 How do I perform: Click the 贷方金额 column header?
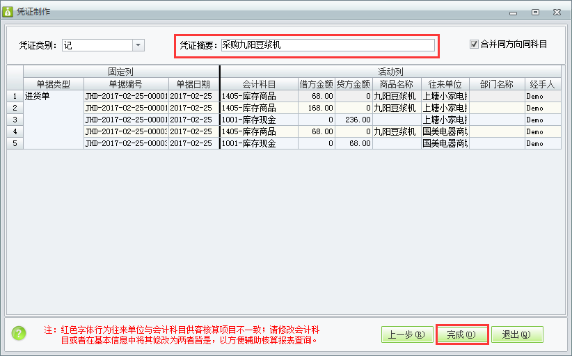353,84
